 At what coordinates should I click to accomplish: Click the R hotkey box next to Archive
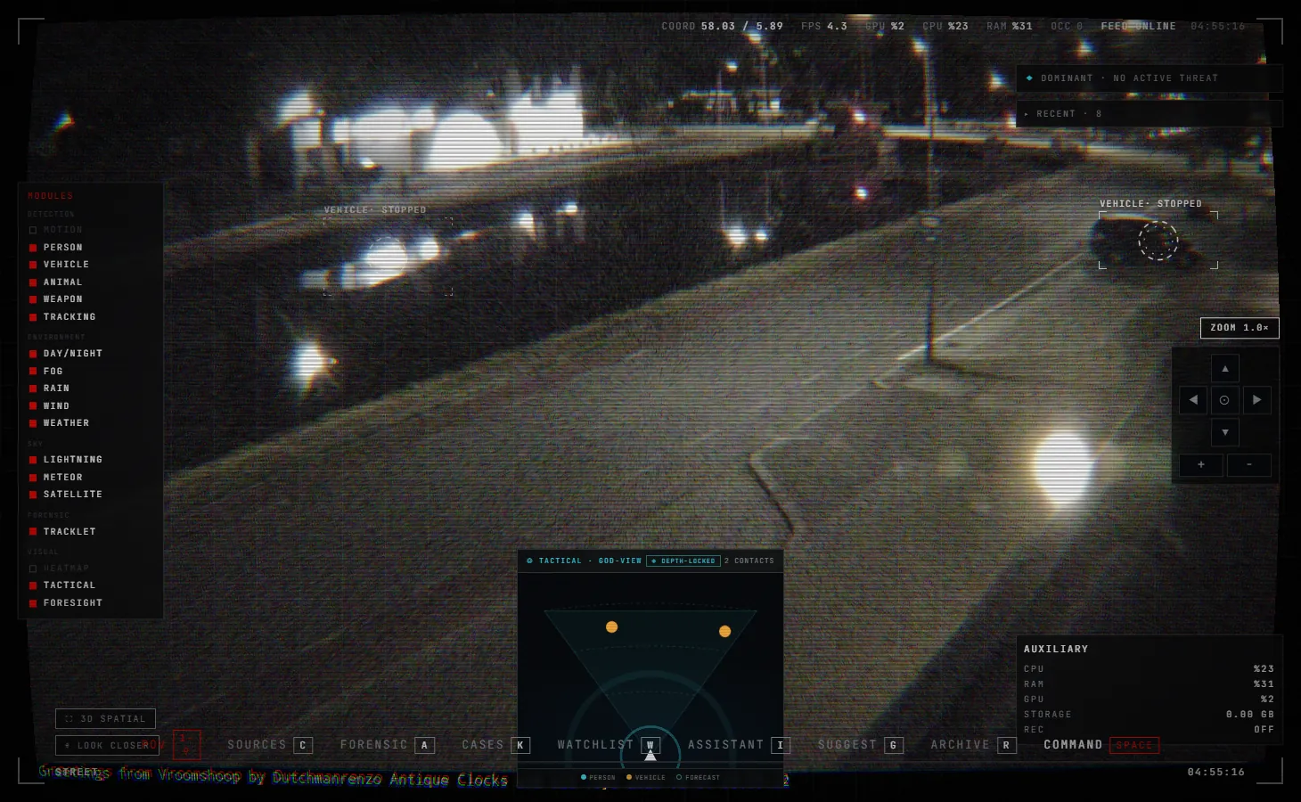pyautogui.click(x=1007, y=745)
